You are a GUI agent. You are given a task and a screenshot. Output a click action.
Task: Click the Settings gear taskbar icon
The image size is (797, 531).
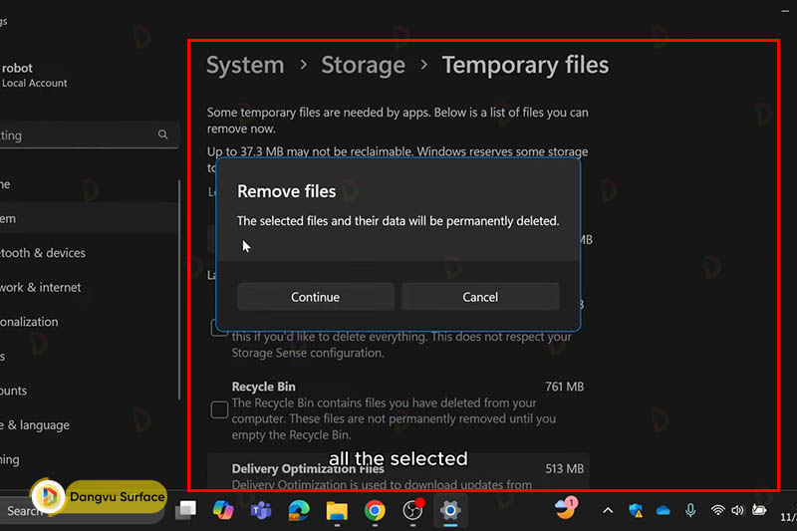[450, 510]
